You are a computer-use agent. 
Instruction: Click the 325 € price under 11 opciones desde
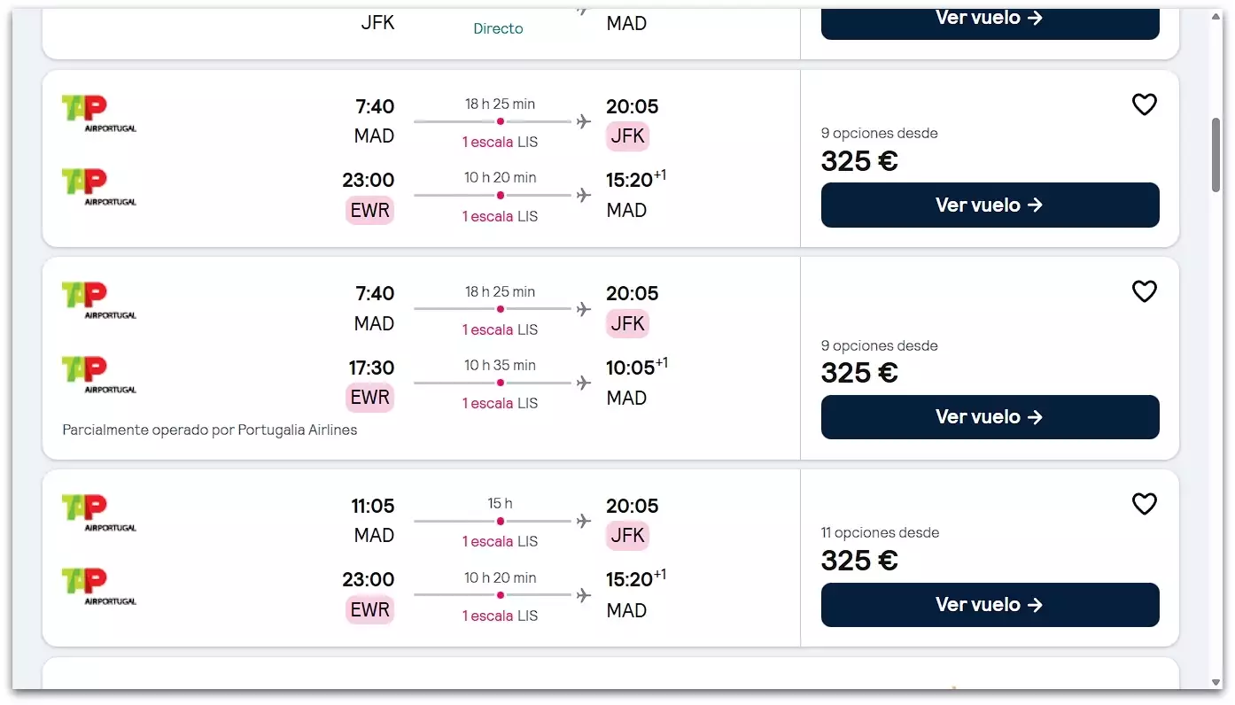pyautogui.click(x=859, y=561)
